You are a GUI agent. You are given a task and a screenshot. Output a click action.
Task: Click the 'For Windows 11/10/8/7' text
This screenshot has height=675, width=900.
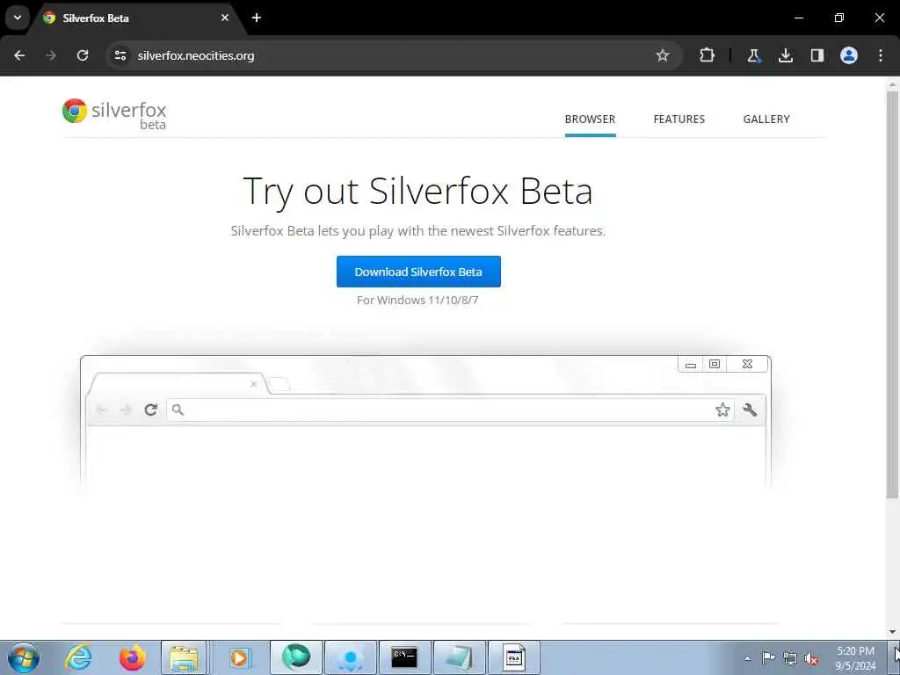pos(417,301)
